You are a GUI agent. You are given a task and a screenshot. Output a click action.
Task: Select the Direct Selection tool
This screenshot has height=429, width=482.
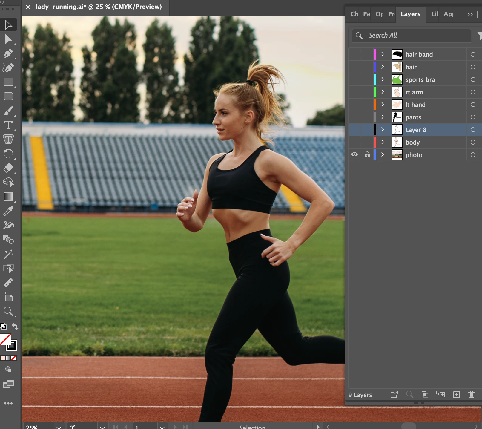(x=8, y=39)
